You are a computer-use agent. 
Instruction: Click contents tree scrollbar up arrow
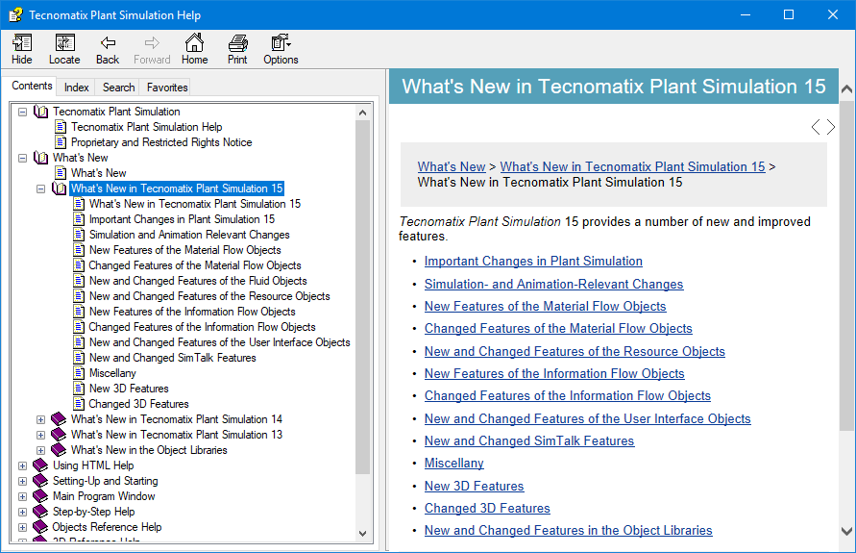362,113
